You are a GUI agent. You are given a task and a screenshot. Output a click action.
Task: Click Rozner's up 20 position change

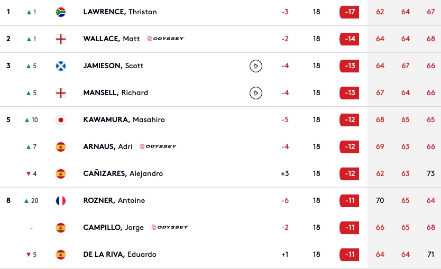(31, 201)
